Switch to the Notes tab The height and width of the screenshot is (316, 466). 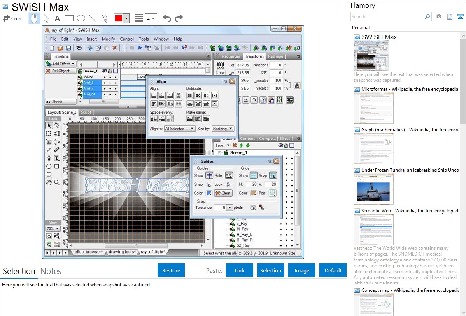[51, 271]
